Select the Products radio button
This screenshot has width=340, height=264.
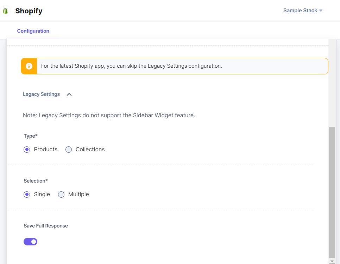pos(27,150)
